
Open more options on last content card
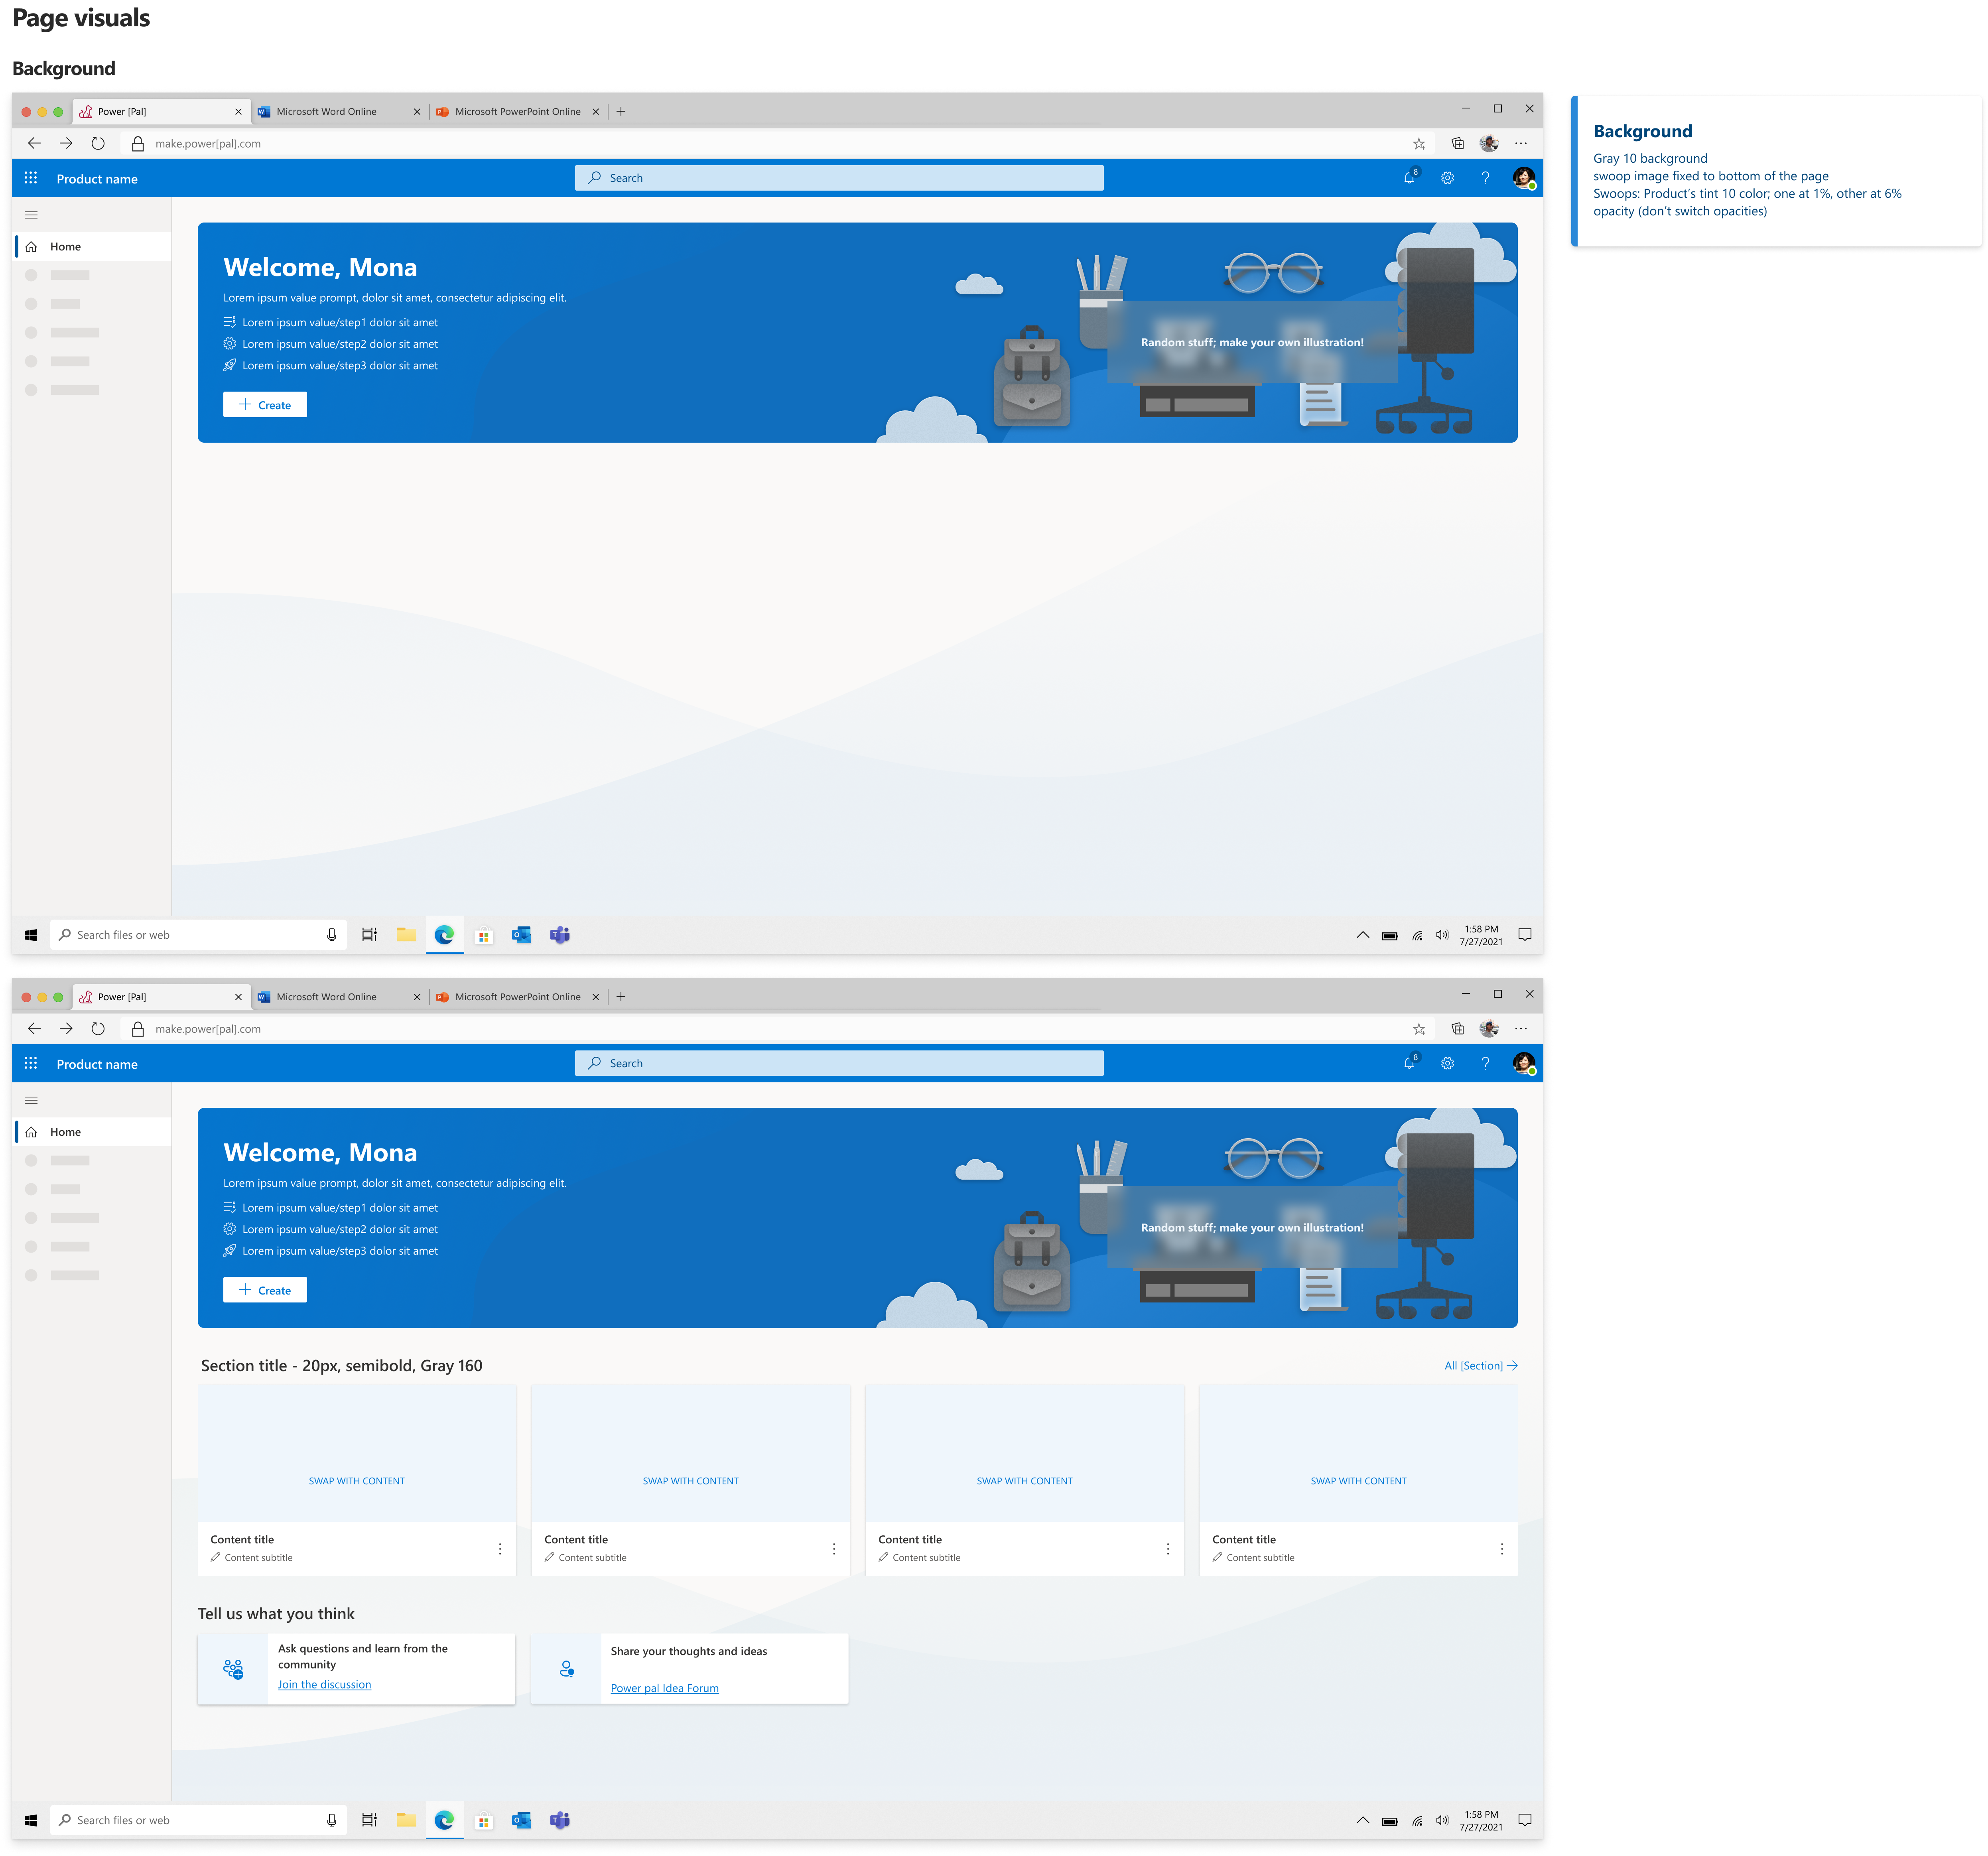(x=1501, y=1549)
